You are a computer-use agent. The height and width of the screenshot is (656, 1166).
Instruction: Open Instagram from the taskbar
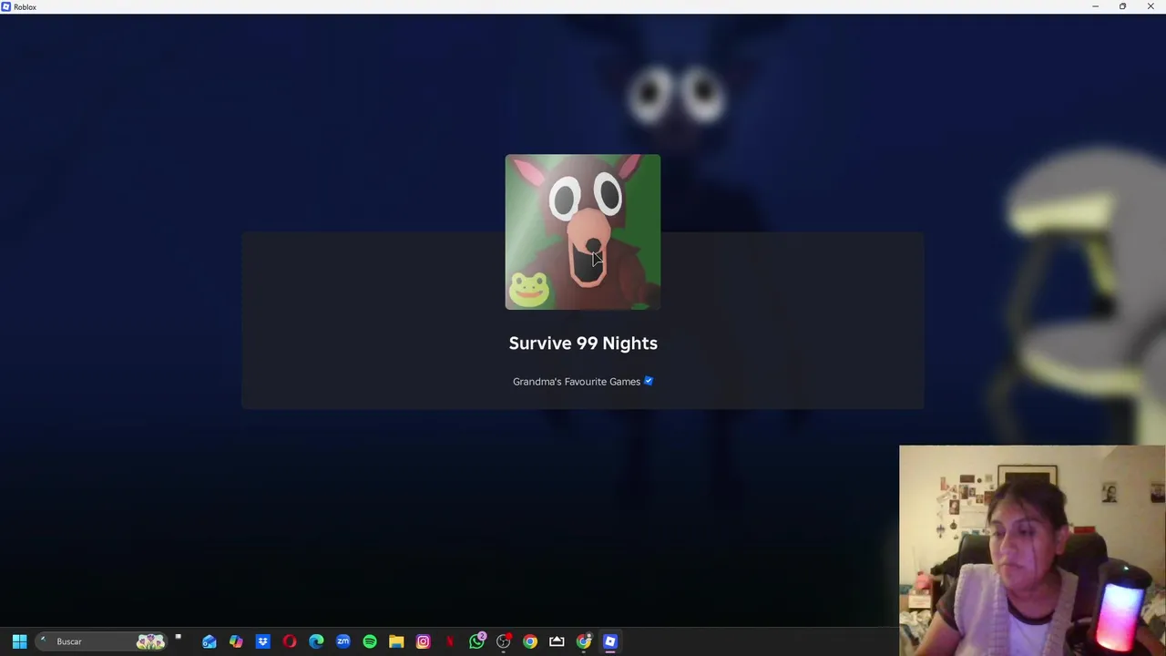click(x=423, y=641)
